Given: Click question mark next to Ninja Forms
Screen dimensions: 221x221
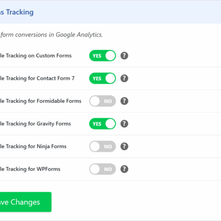Looking at the screenshot, I should [124, 146].
